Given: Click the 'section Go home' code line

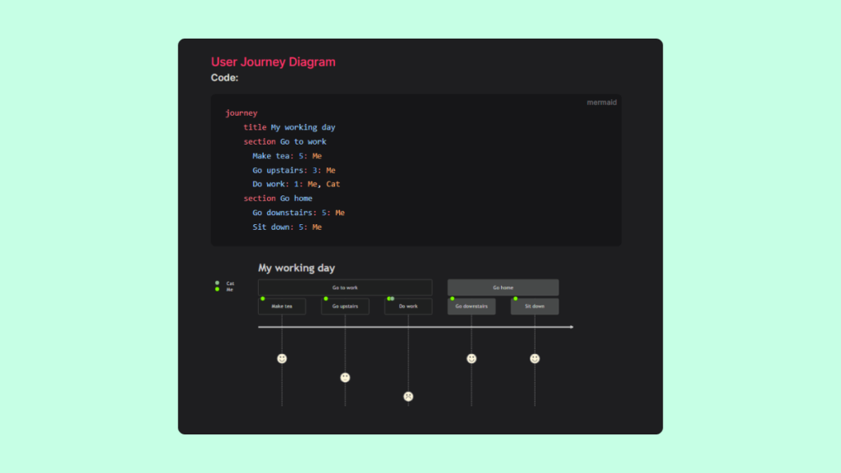Looking at the screenshot, I should 278,199.
